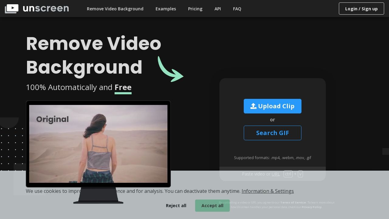The image size is (389, 219).
Task: Accept all cookies
Action: click(x=212, y=206)
